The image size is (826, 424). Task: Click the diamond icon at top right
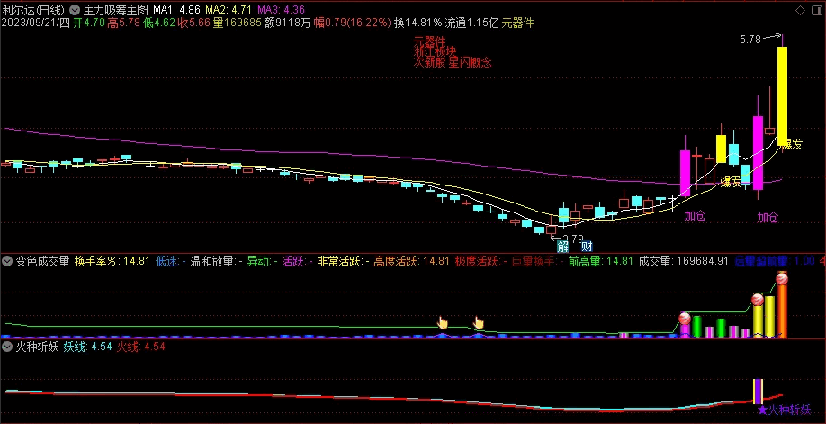coord(800,10)
